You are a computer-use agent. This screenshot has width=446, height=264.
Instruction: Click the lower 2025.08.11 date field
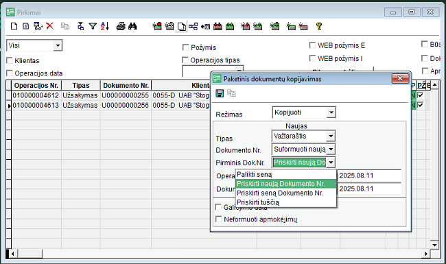(x=369, y=189)
